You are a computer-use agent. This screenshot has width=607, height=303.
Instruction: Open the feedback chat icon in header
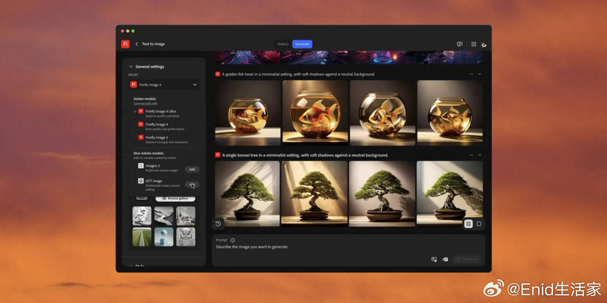point(459,44)
